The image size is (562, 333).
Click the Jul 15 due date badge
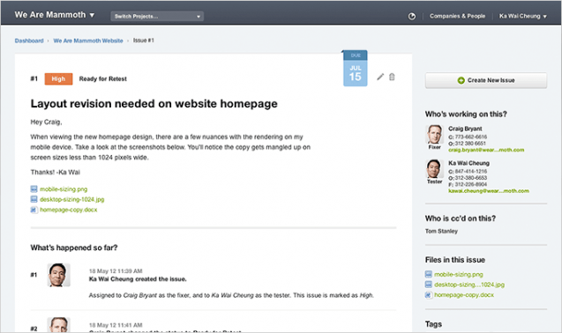pyautogui.click(x=356, y=69)
